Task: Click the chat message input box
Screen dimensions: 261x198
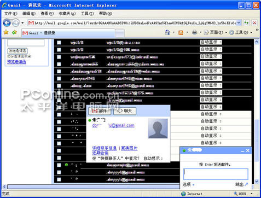Action: [x=216, y=174]
